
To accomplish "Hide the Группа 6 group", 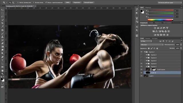I will (x=141, y=64).
